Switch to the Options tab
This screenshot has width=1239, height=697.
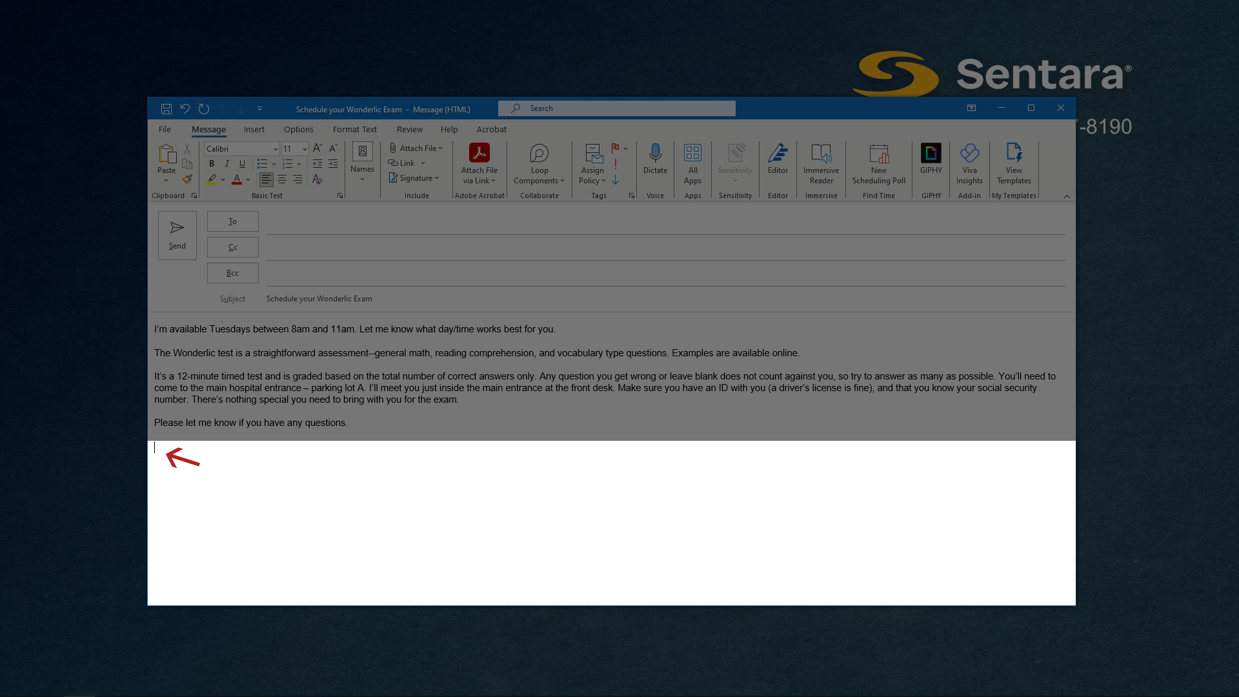tap(299, 129)
